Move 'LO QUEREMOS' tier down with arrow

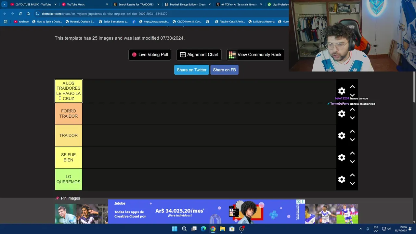(352, 184)
